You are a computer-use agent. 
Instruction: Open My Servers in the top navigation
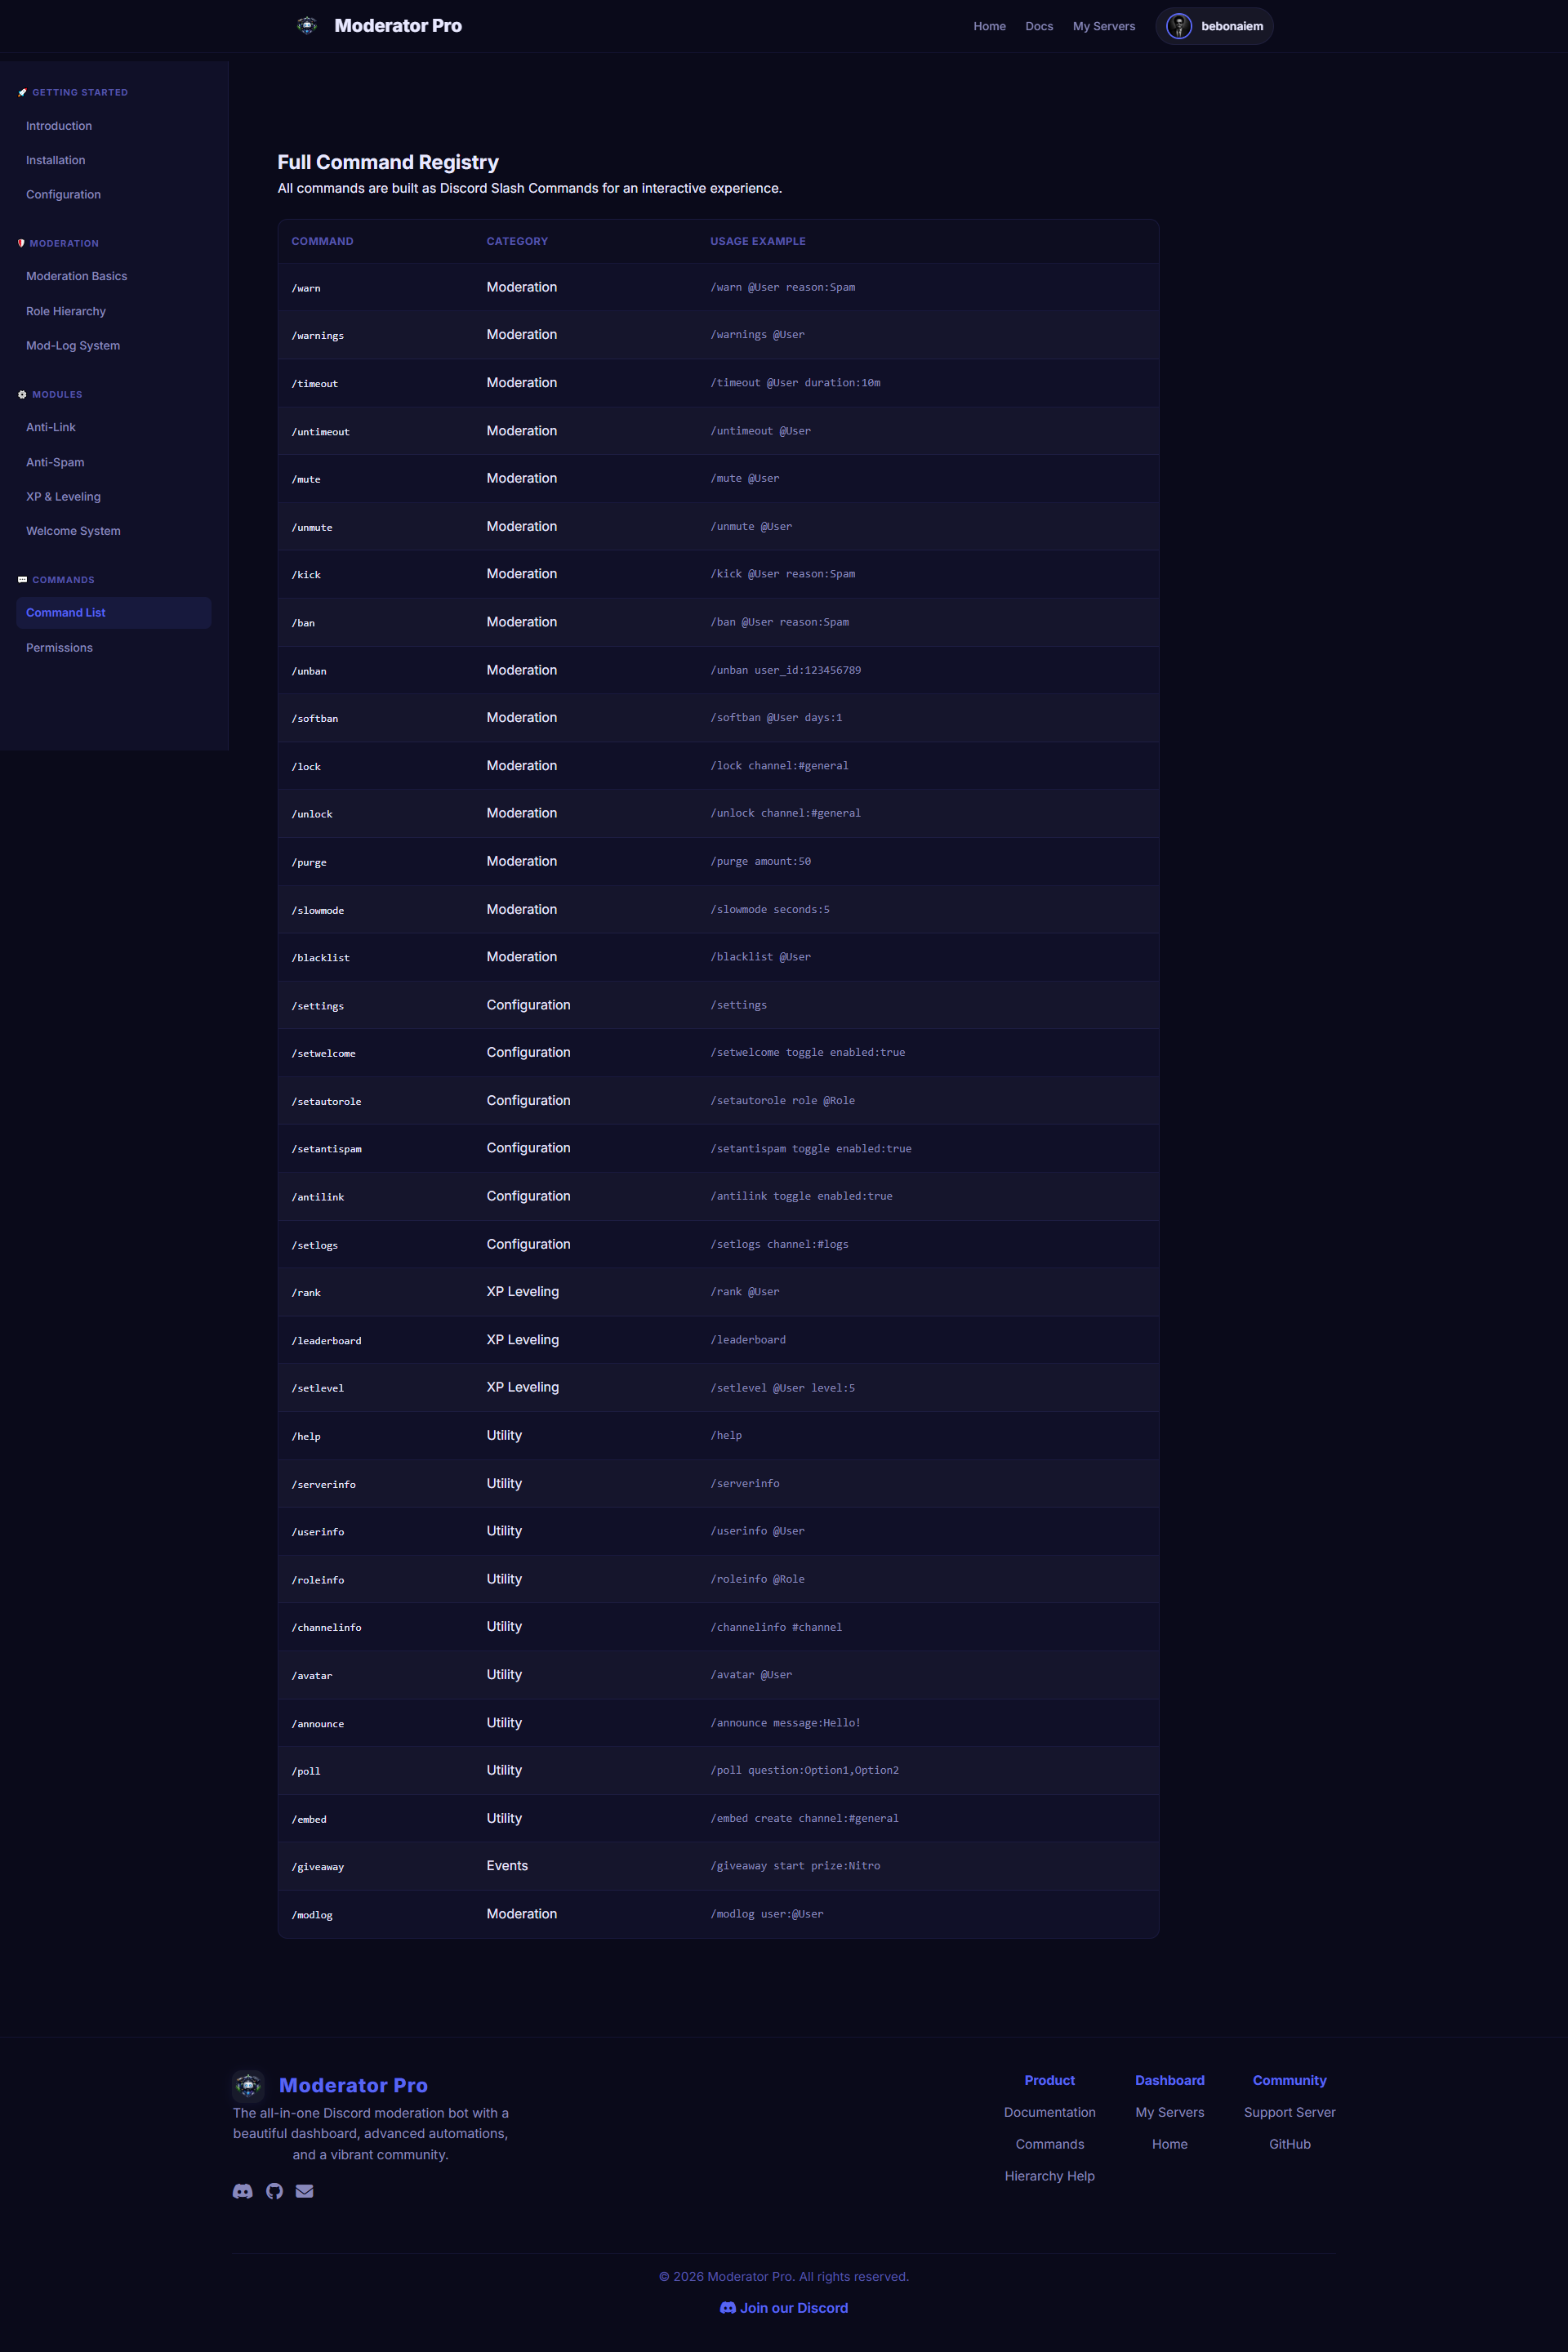pos(1104,26)
